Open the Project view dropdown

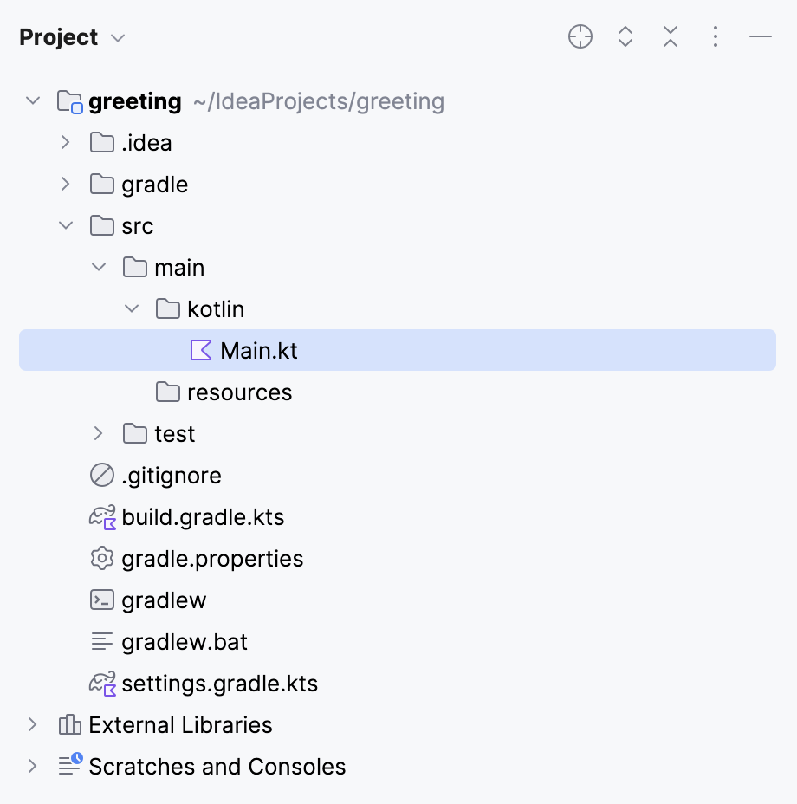click(117, 37)
